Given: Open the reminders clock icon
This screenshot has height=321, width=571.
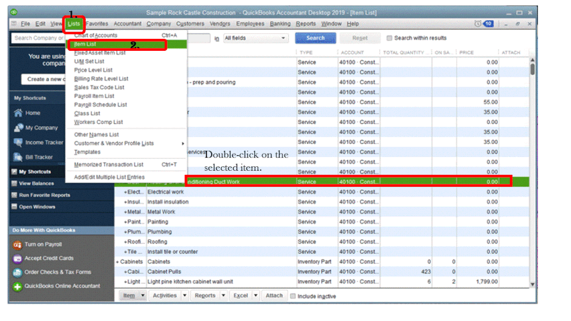Looking at the screenshot, I should [477, 23].
